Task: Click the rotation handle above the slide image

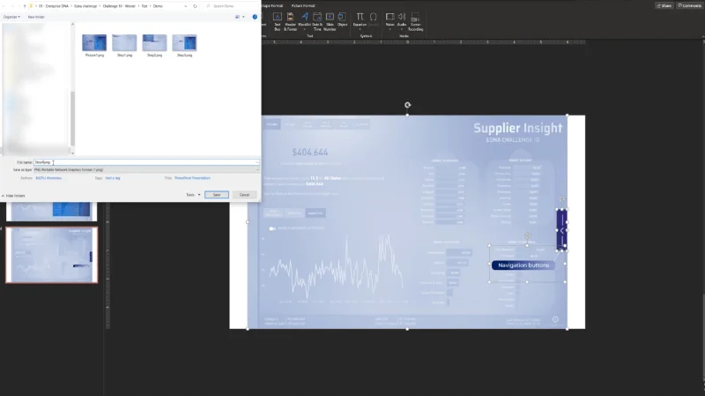Action: coord(407,105)
